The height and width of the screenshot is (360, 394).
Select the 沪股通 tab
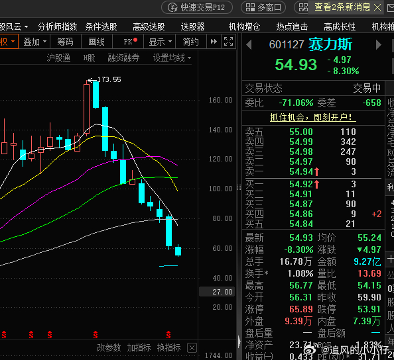coord(58,58)
